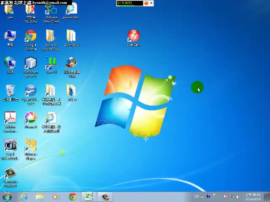Select the Recycle Bin icon
This screenshot has width=270, height=202.
10,93
